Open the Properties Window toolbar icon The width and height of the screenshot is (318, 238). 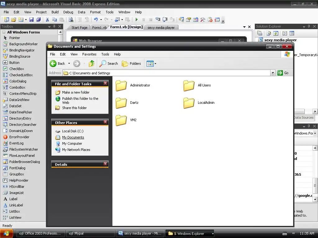[189, 20]
